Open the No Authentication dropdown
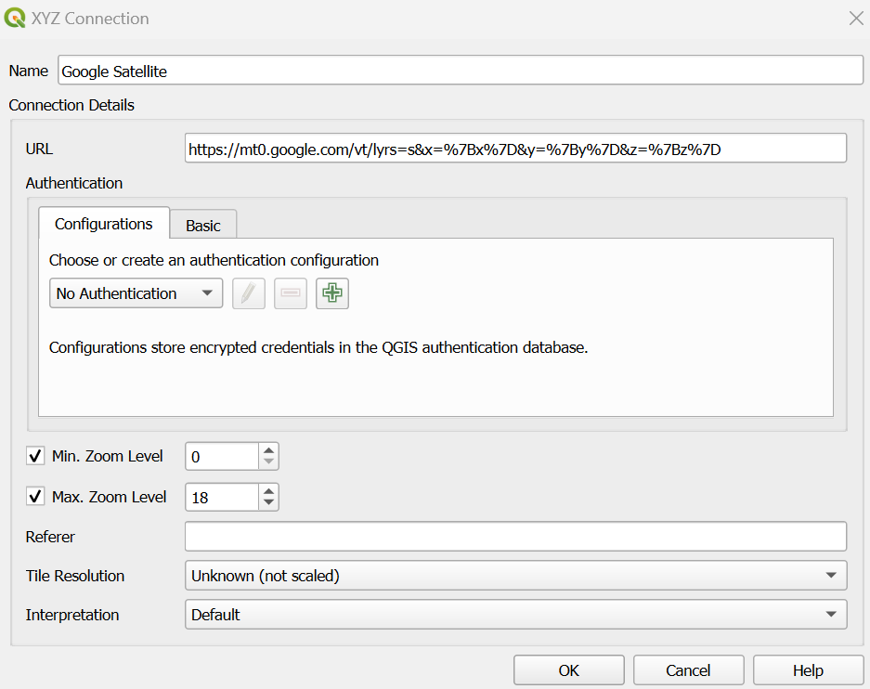This screenshot has height=689, width=870. coord(136,293)
